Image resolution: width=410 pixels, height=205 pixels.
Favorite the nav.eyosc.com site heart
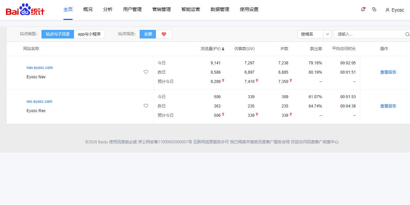tap(146, 72)
